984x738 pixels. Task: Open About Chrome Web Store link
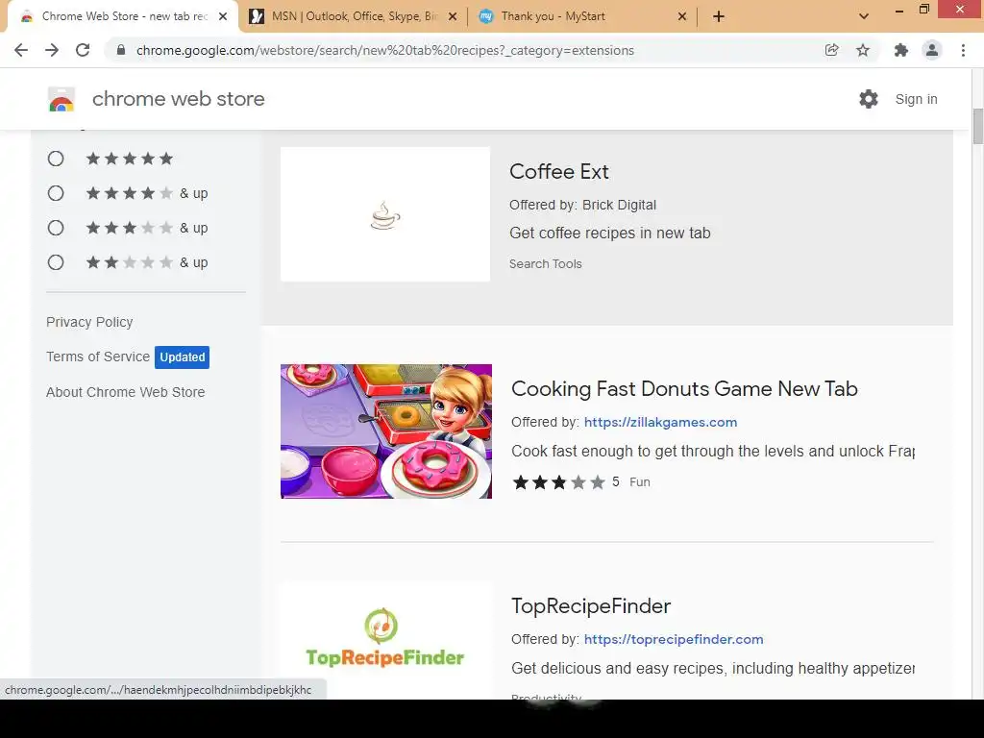point(126,392)
